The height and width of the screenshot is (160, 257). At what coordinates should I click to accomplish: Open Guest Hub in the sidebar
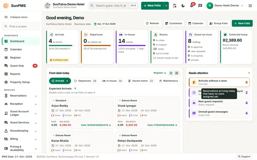click(x=21, y=66)
